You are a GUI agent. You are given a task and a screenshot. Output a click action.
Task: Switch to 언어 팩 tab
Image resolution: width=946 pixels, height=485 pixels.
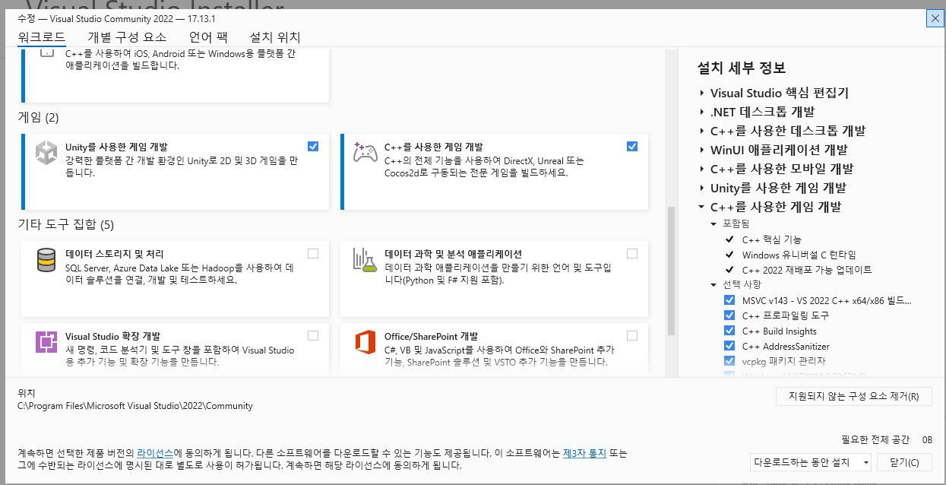pos(208,37)
